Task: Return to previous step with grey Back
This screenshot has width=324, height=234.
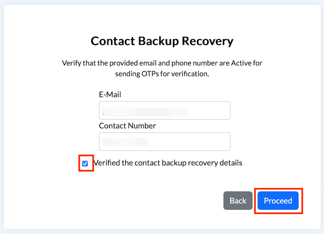Action: [238, 201]
